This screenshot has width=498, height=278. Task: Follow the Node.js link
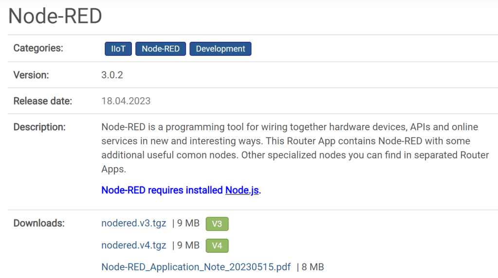[x=242, y=190]
